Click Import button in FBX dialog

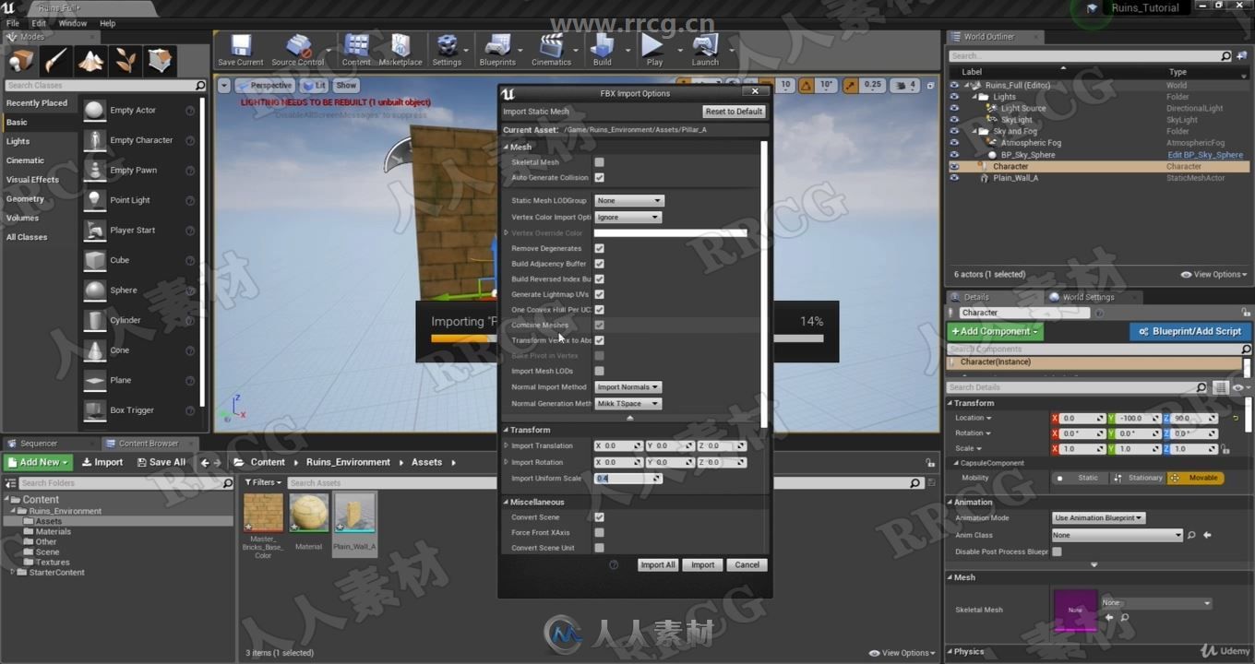click(x=703, y=565)
